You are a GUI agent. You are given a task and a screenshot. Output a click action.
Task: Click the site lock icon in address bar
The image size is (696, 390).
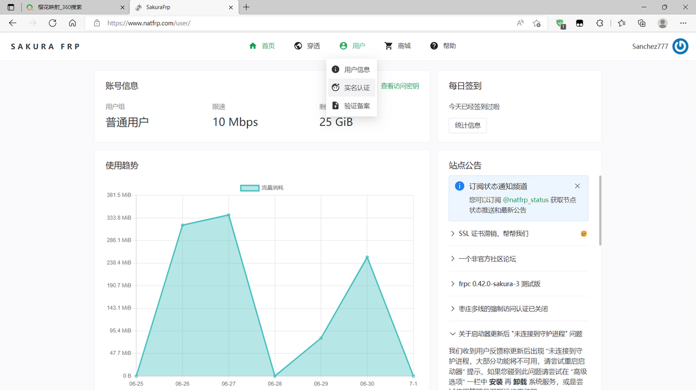[97, 23]
